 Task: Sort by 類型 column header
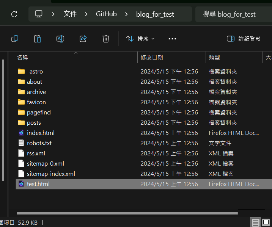coord(214,57)
